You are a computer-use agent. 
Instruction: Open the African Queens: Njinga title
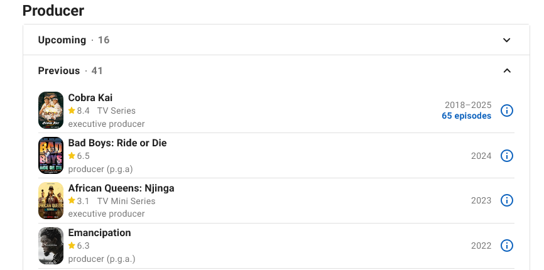point(121,188)
